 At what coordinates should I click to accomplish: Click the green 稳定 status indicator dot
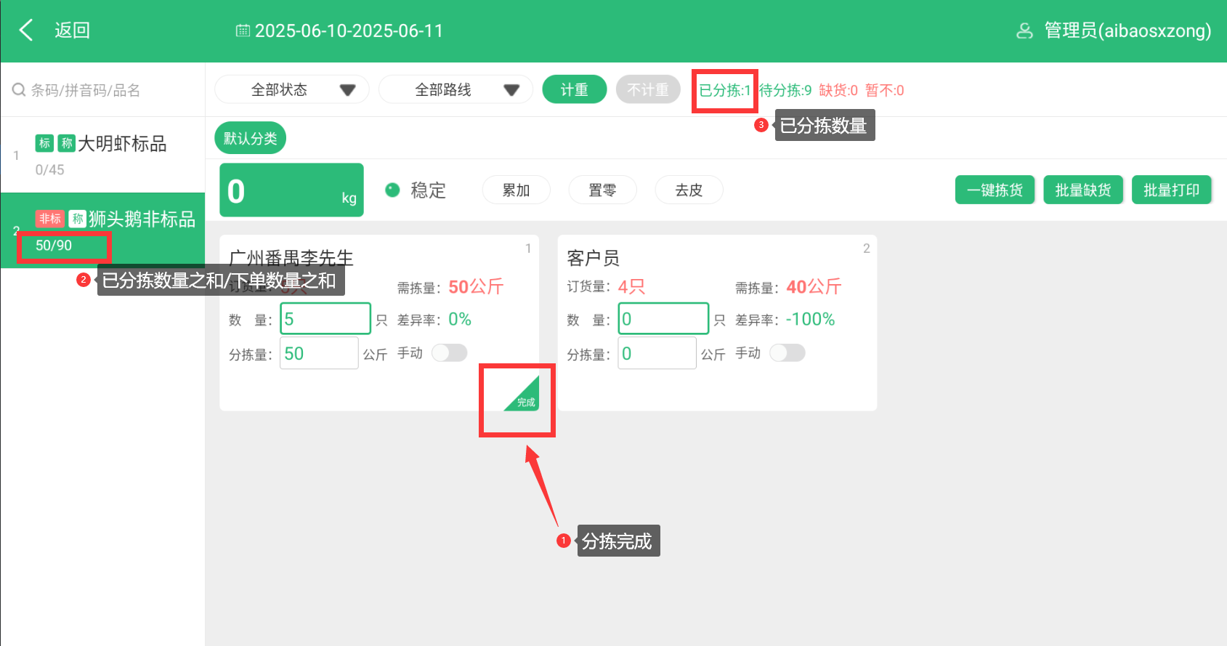(392, 190)
